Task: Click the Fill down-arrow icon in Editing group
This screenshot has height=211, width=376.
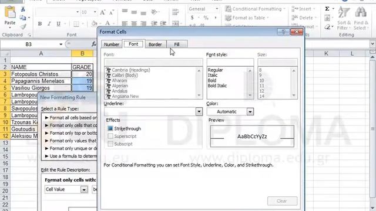Action: point(327,18)
